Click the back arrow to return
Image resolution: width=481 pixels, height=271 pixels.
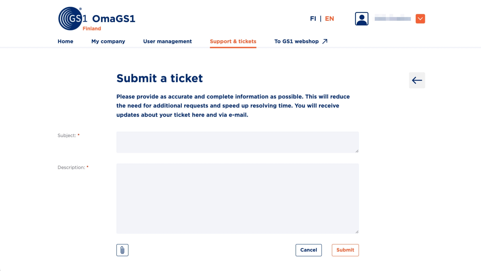point(417,80)
